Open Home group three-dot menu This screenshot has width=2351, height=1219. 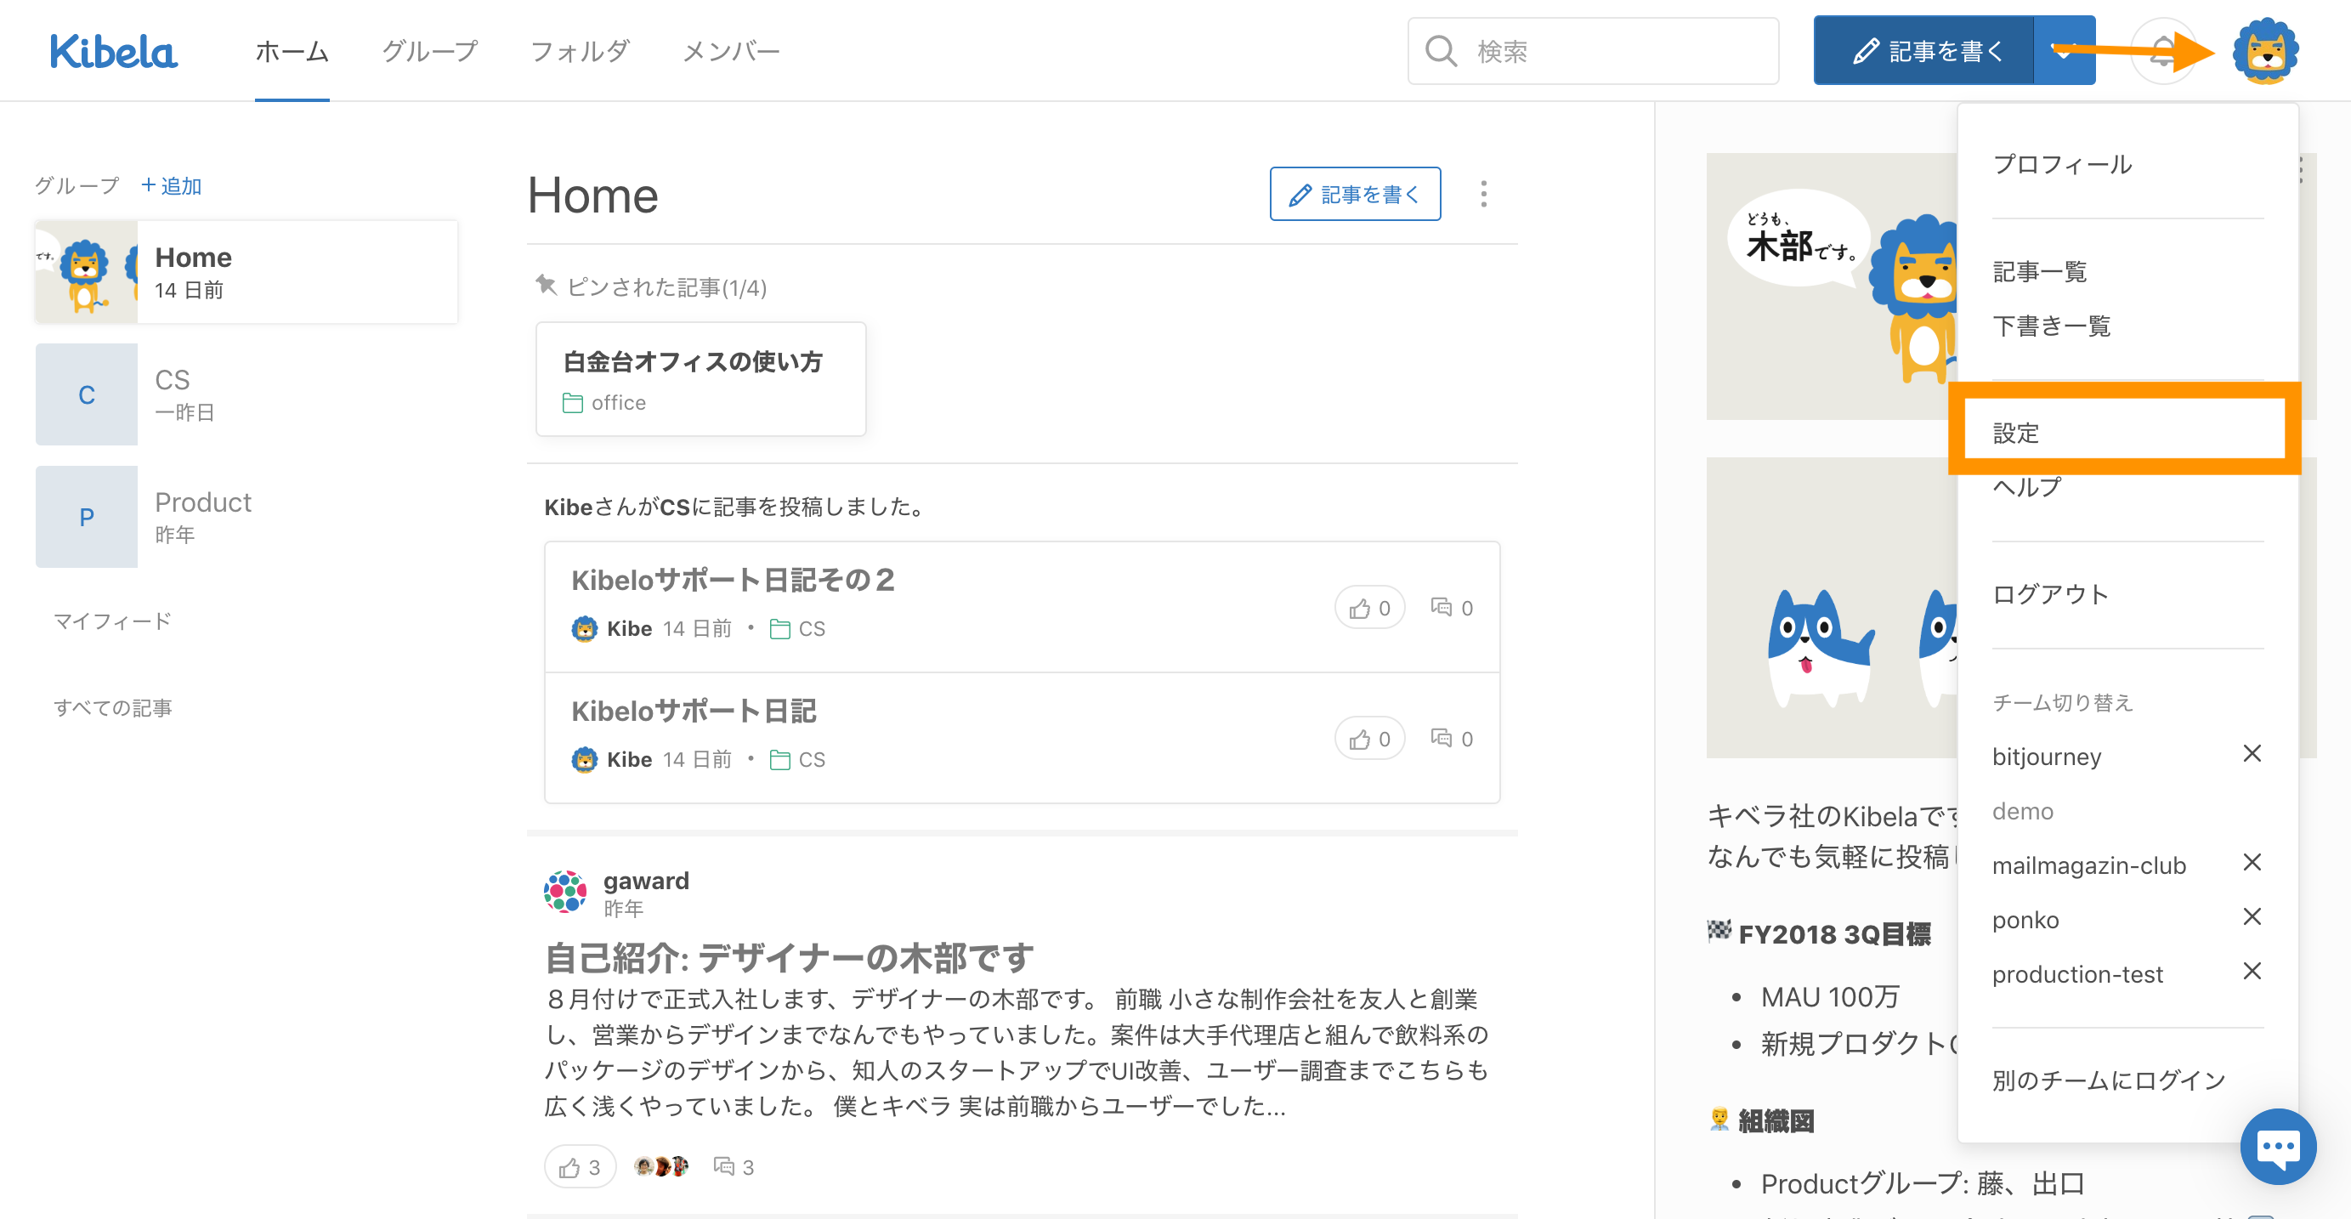pyautogui.click(x=1483, y=195)
